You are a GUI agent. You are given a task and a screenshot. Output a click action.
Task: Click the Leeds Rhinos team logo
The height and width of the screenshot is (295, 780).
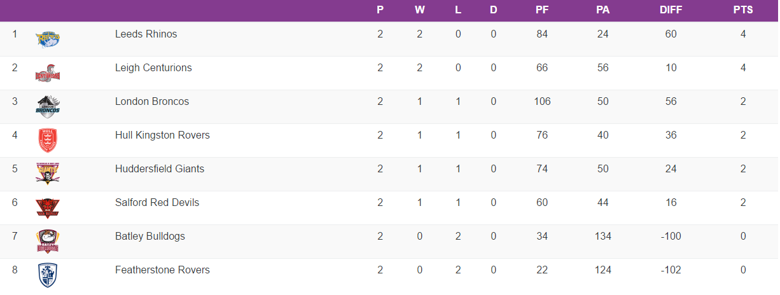tap(48, 39)
